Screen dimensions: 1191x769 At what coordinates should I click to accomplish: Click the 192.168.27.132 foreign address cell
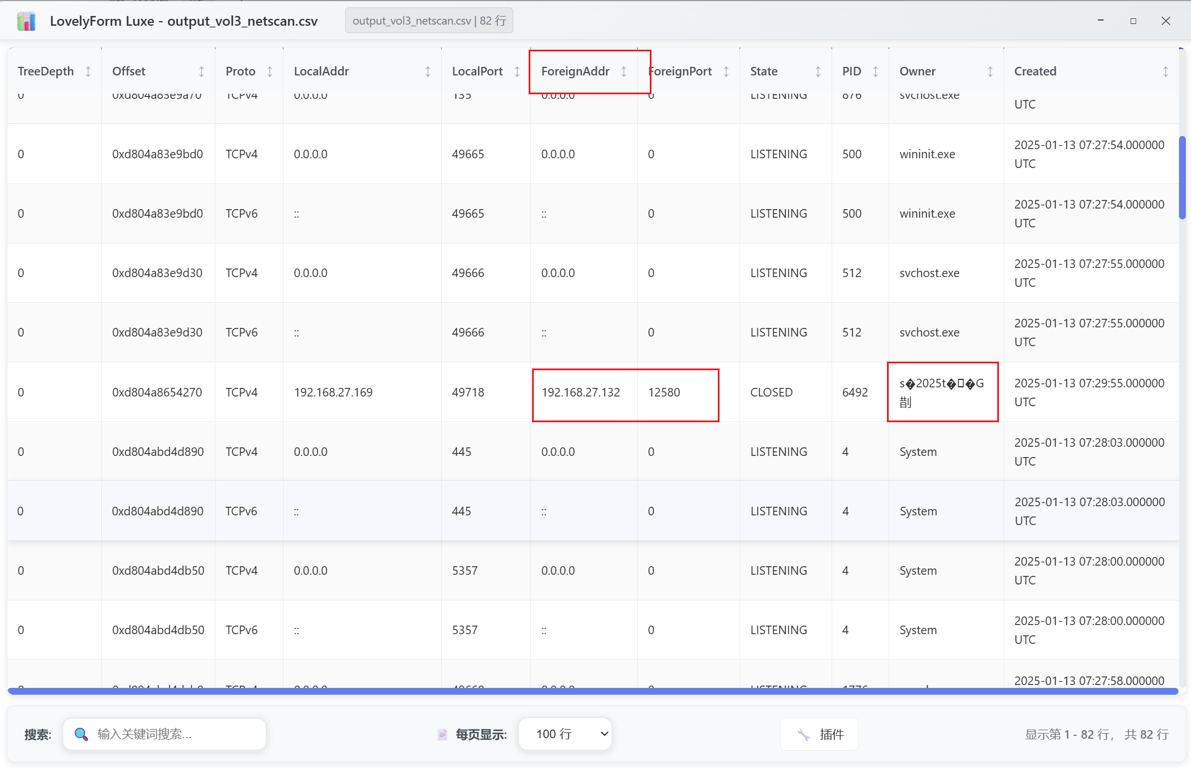coord(581,392)
